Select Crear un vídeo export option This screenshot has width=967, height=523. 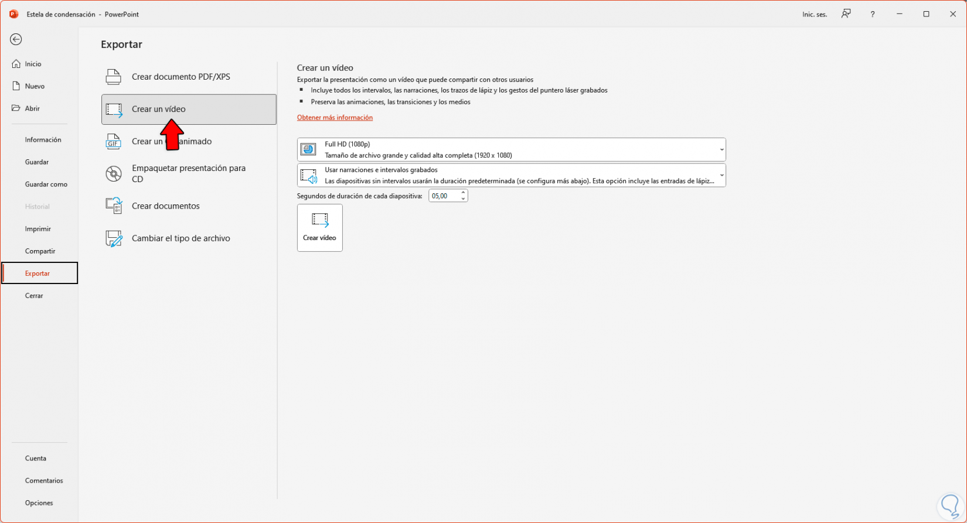point(189,110)
